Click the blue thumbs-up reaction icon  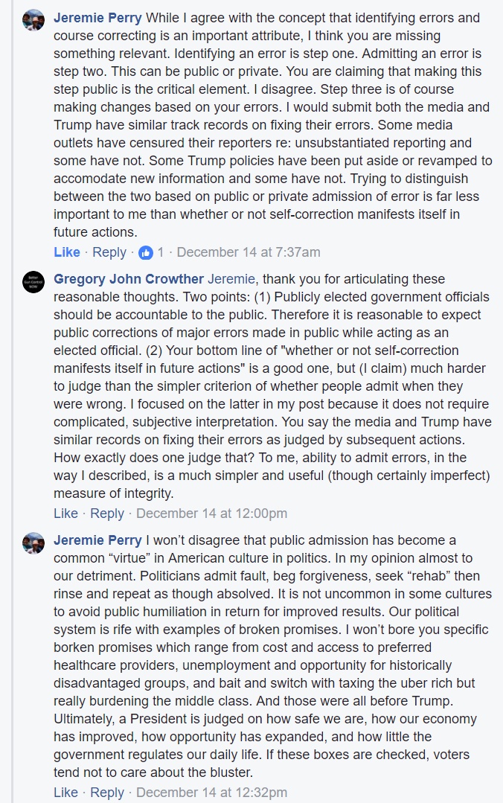(146, 253)
